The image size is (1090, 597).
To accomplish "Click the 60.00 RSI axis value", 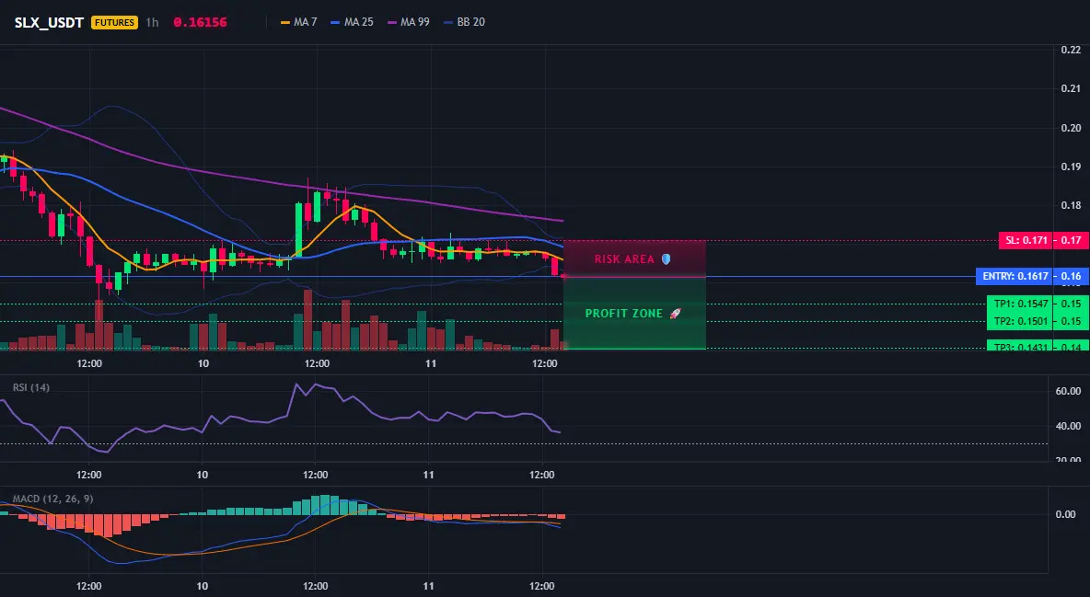I will pos(1069,391).
